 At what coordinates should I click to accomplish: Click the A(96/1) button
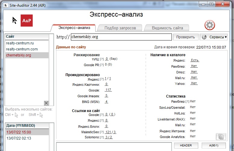(x=214, y=145)
